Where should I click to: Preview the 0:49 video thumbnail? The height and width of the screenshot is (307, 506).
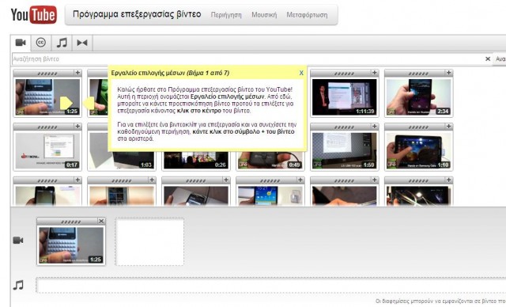[x=270, y=160]
